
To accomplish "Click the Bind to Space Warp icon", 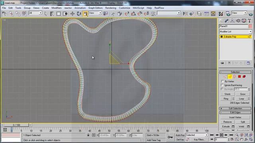I will [24, 14].
